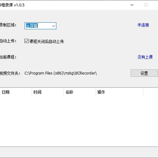The image size is (158, 158).
Task: Open video folder 设置 button
Action: pyautogui.click(x=144, y=73)
